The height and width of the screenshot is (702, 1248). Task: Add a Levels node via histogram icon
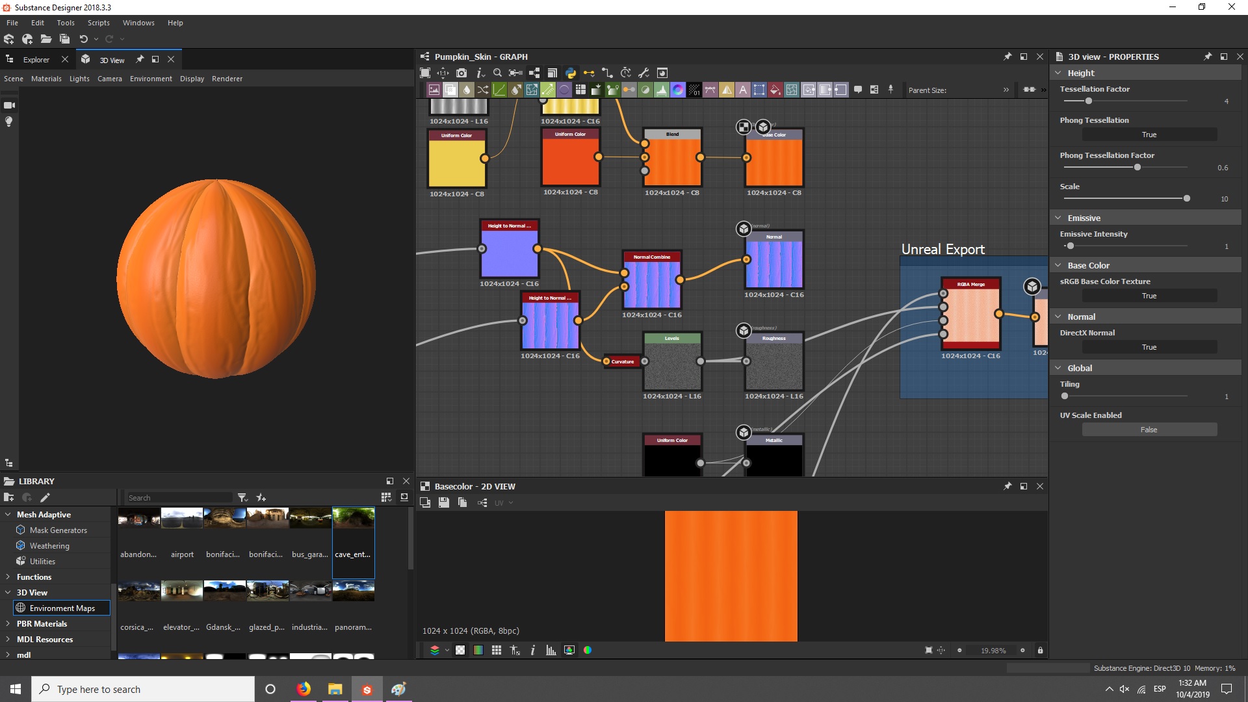[662, 90]
